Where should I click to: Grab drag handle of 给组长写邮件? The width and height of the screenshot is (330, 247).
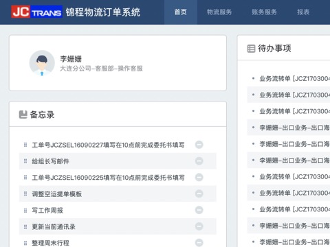pyautogui.click(x=25, y=161)
